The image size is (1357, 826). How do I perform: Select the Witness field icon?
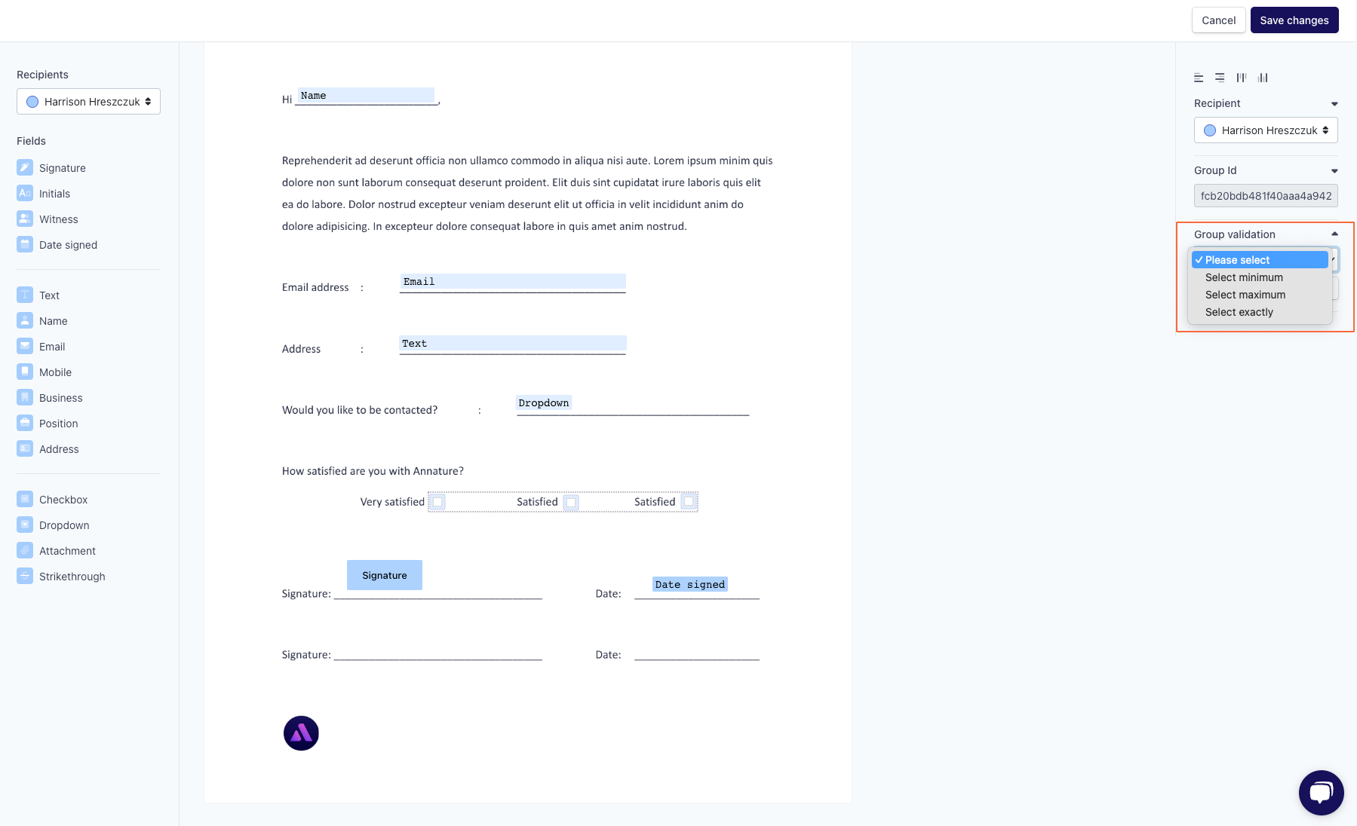pos(25,219)
